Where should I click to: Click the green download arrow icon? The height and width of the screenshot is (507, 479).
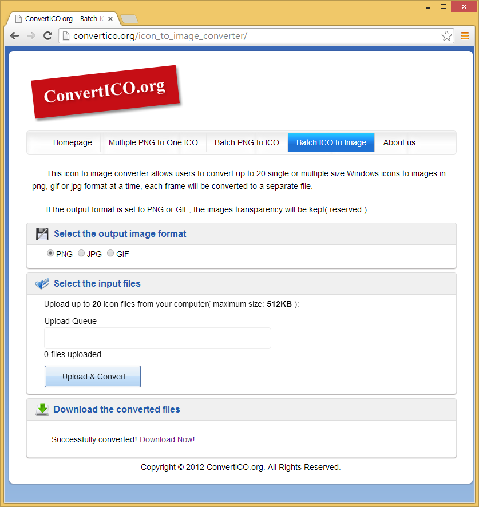coord(42,409)
